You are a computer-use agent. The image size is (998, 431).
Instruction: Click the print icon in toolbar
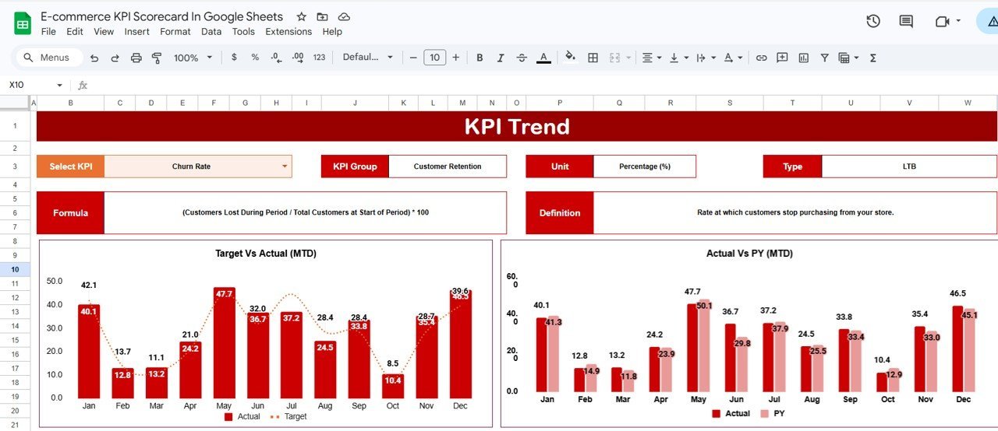(136, 58)
